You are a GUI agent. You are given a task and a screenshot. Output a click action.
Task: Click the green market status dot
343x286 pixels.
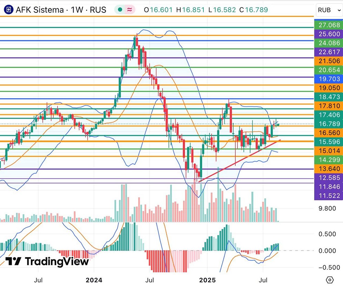120,10
